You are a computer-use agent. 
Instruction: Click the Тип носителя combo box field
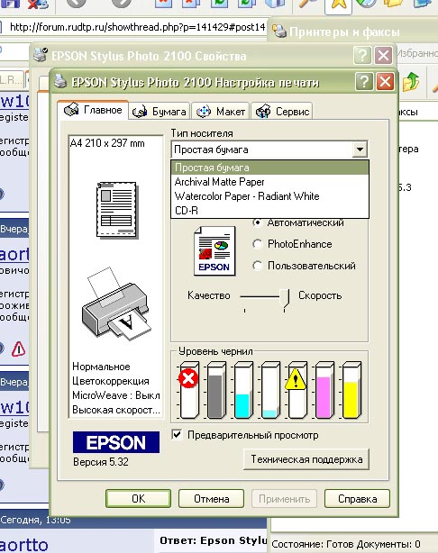tap(269, 150)
